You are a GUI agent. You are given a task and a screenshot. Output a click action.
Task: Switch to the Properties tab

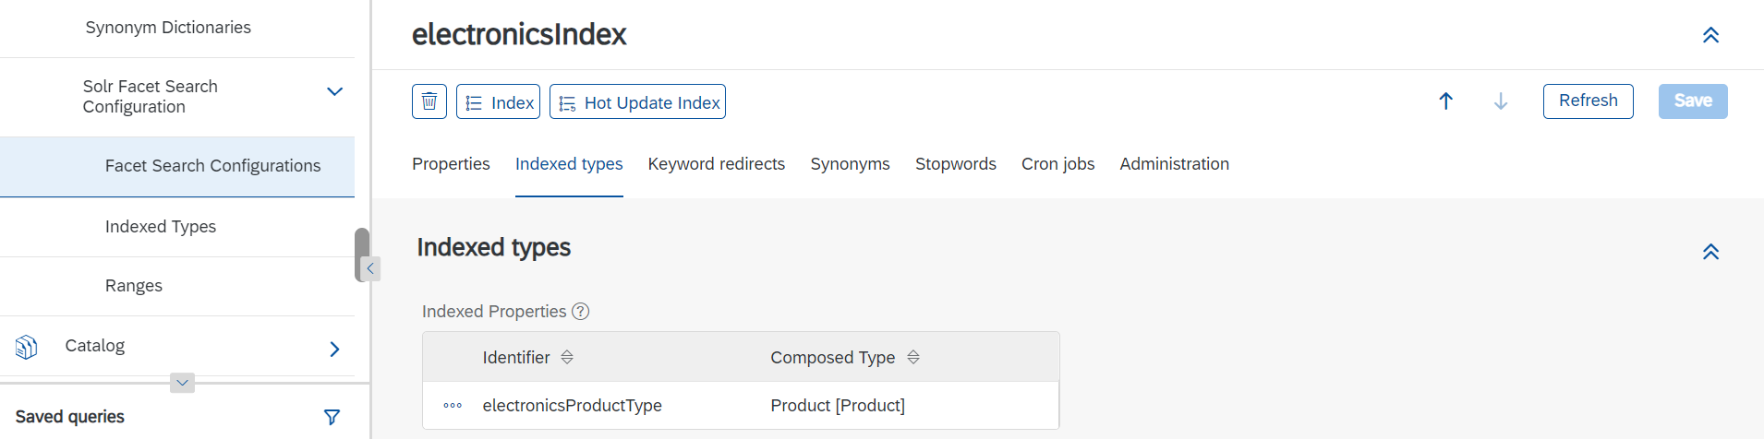(x=451, y=164)
